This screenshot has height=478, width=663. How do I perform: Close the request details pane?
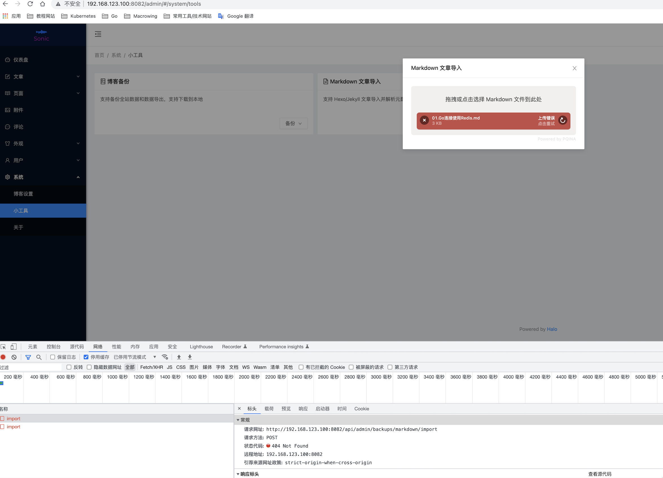point(240,408)
